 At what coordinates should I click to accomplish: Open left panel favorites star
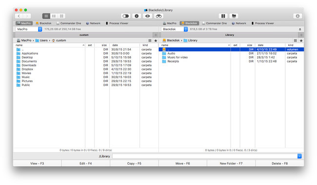tap(156, 41)
